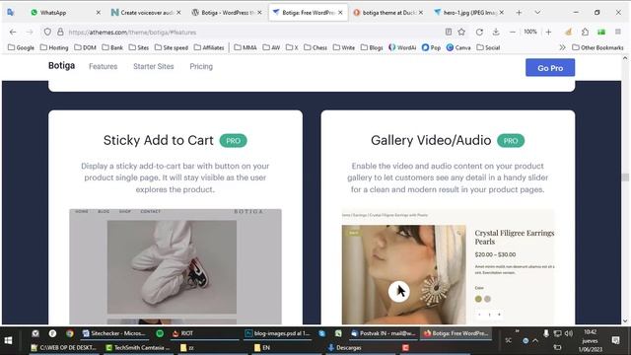Toggle reader view icon in address bar
The width and height of the screenshot is (631, 355).
coord(449,32)
